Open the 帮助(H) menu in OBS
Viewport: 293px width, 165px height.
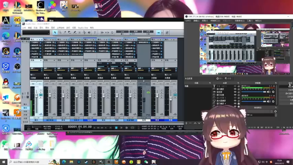(258, 21)
